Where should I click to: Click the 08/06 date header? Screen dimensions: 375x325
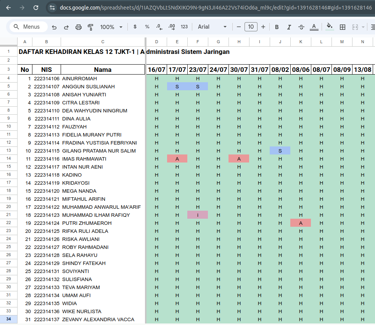301,70
